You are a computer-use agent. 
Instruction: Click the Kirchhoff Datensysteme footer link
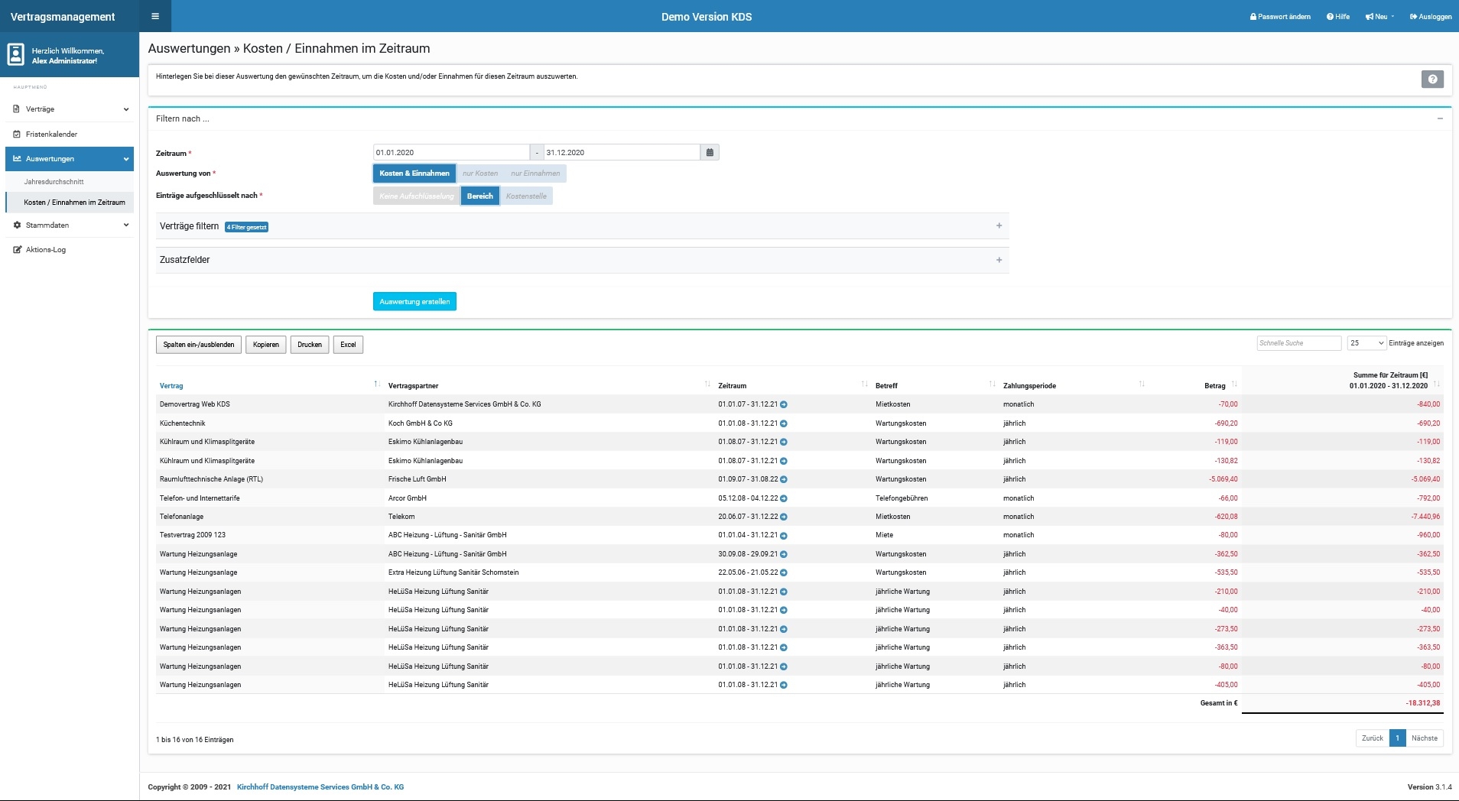[x=320, y=786]
